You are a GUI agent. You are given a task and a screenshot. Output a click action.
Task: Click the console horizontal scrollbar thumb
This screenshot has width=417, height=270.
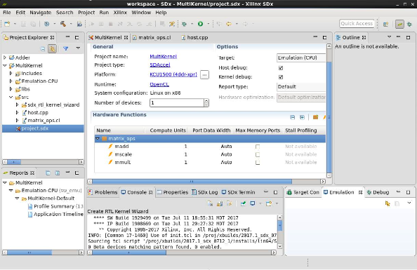129,252
